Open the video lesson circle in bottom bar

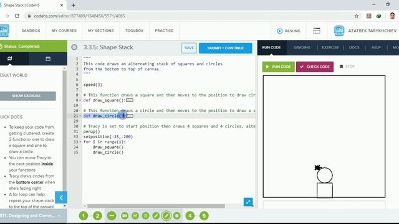[125, 216]
